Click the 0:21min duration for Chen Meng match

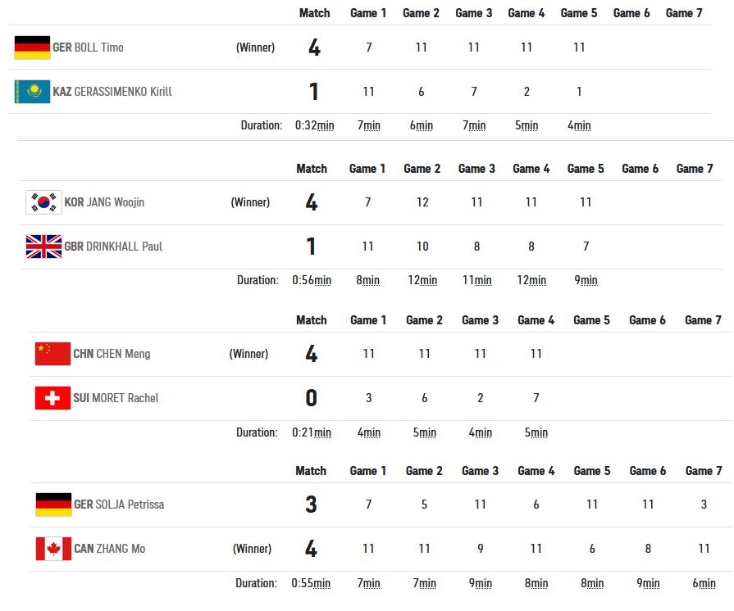click(x=312, y=432)
